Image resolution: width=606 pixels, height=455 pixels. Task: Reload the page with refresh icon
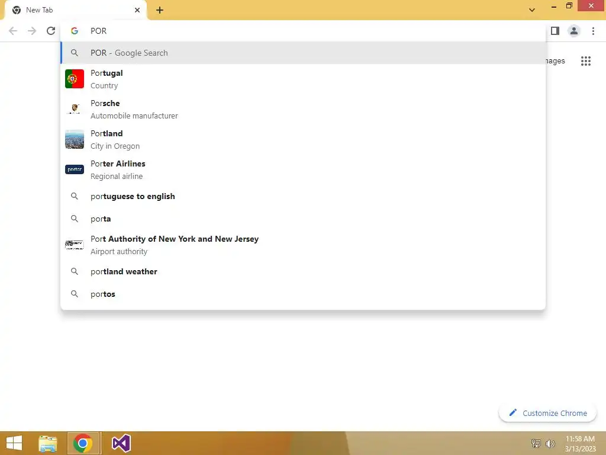click(x=51, y=31)
